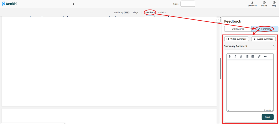Toggle bold formatting in comment editor
279x124 pixels.
pos(230,56)
